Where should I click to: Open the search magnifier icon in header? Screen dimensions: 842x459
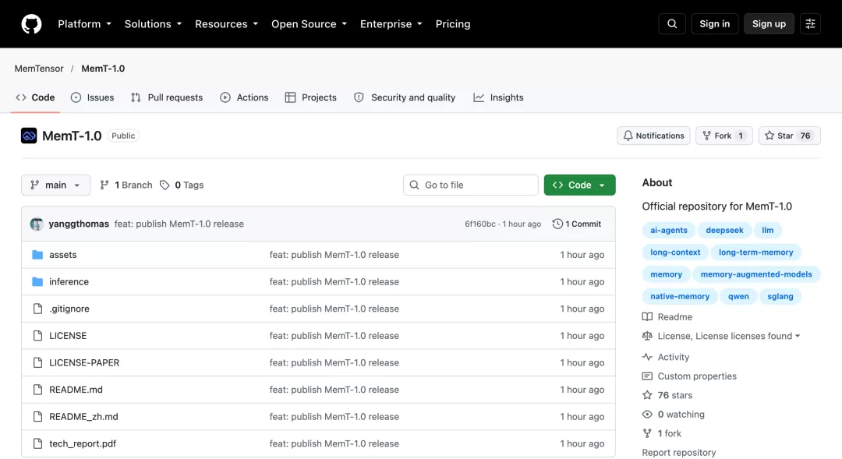(x=672, y=23)
